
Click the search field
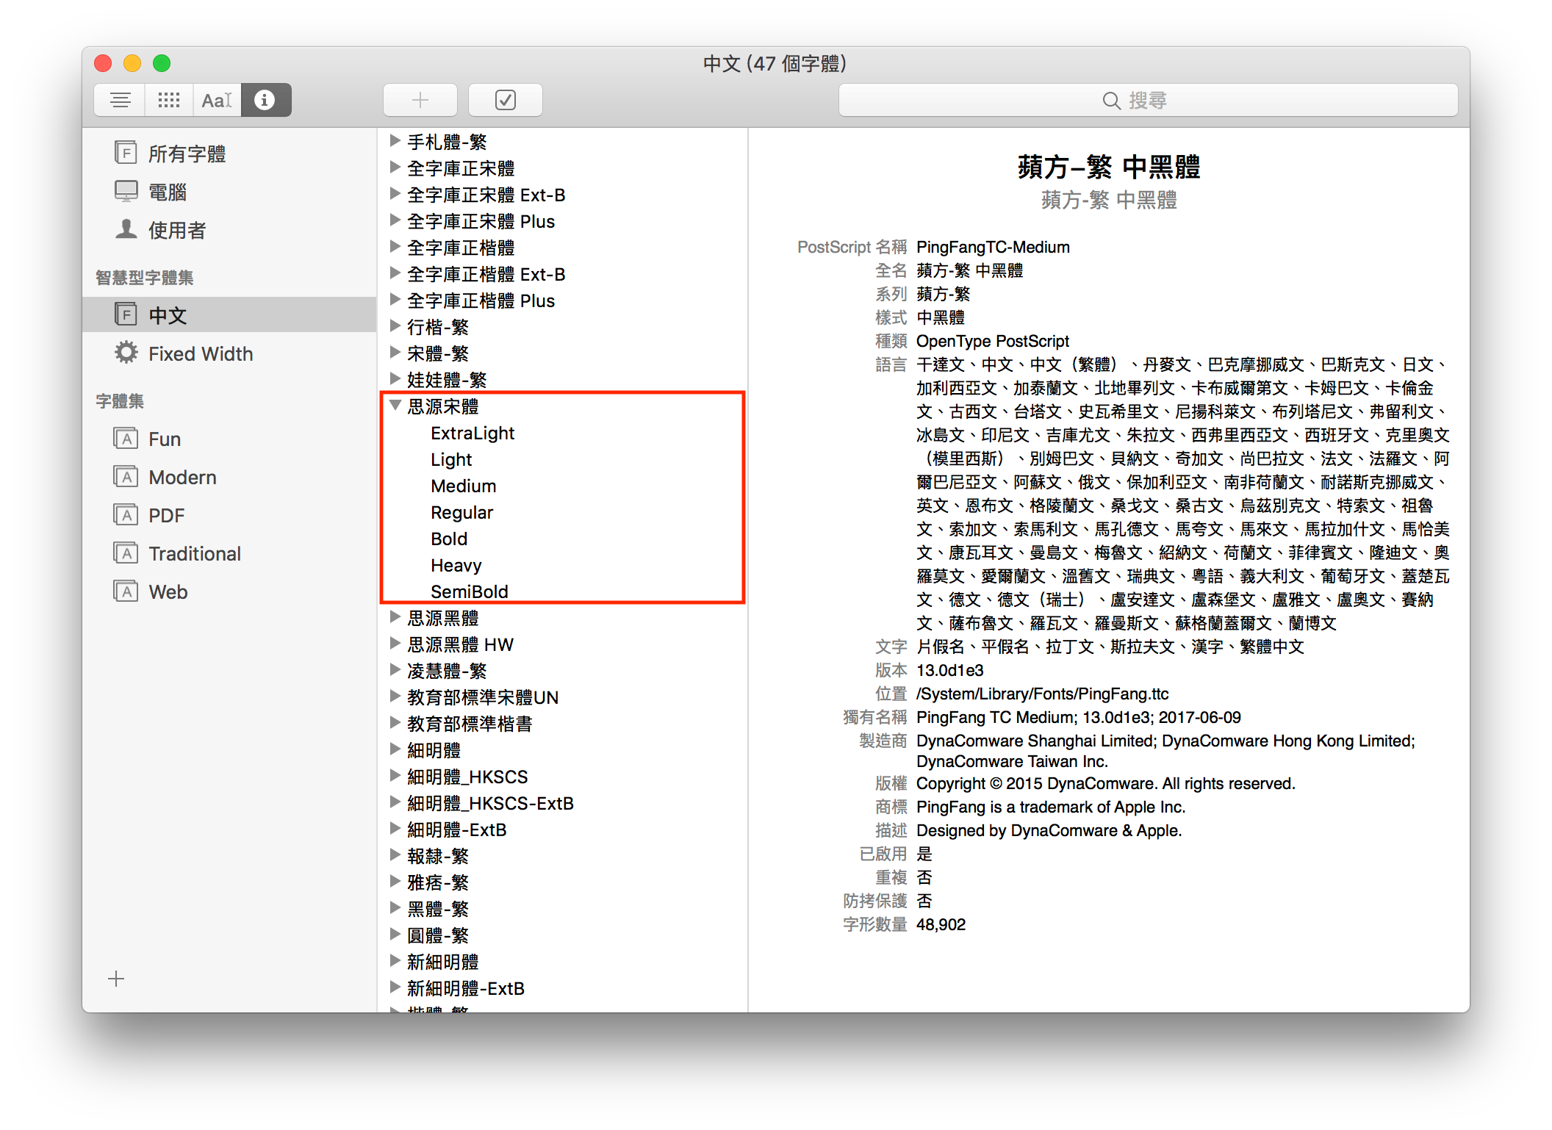1148,100
